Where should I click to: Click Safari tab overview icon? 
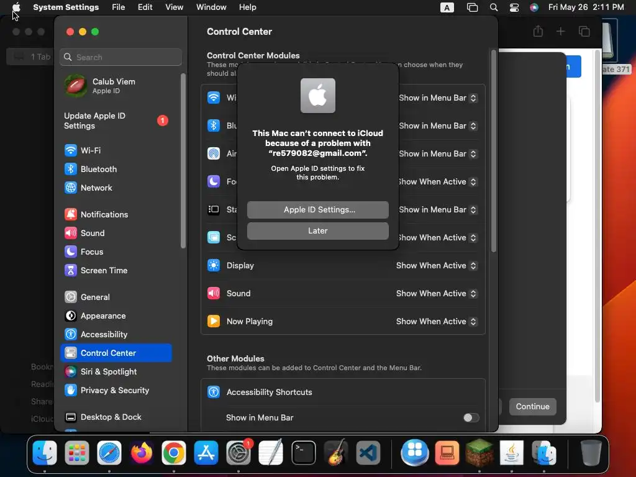pyautogui.click(x=584, y=31)
